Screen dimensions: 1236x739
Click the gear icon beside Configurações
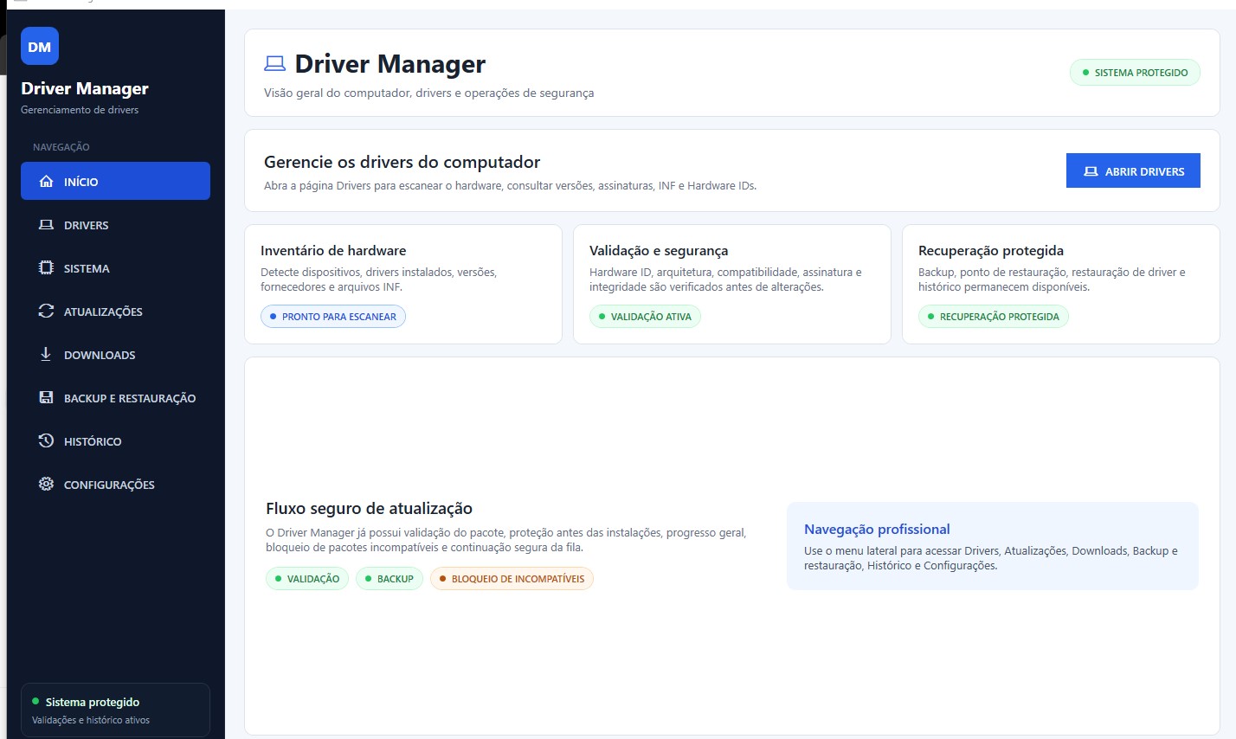pyautogui.click(x=47, y=485)
